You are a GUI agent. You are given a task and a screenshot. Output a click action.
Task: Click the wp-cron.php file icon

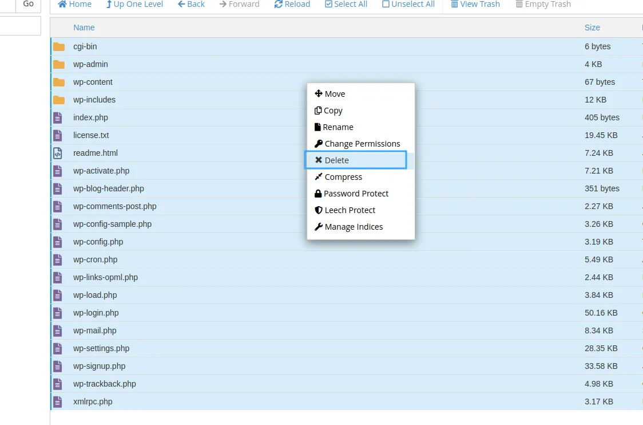point(57,259)
